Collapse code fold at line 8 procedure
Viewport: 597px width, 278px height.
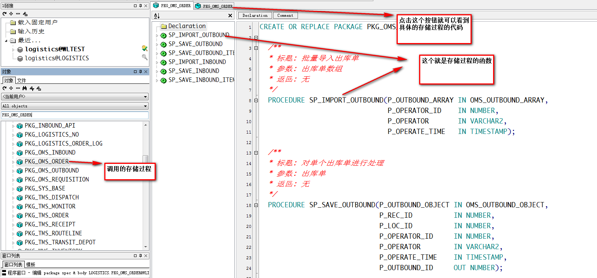click(x=256, y=101)
